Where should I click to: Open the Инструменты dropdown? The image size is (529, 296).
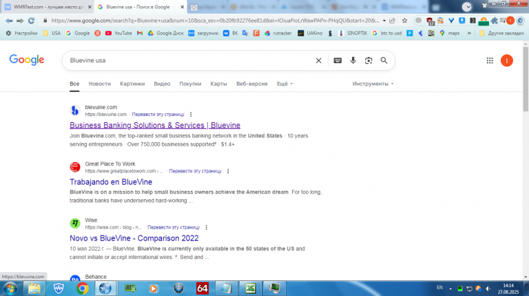point(373,84)
